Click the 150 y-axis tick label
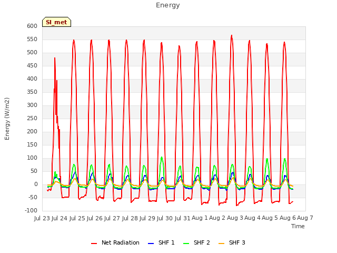Viewport: 337px width, 253px height. click(32, 145)
